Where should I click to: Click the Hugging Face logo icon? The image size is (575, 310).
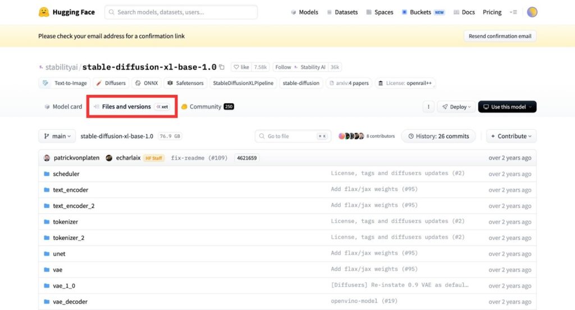click(x=44, y=12)
